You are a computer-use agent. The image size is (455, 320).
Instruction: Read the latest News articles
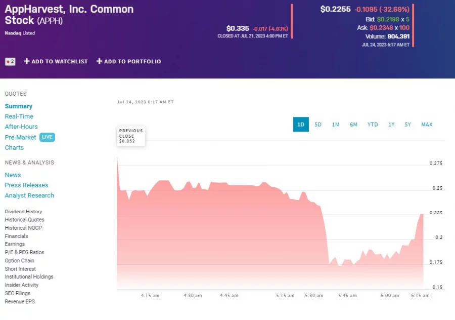(13, 174)
